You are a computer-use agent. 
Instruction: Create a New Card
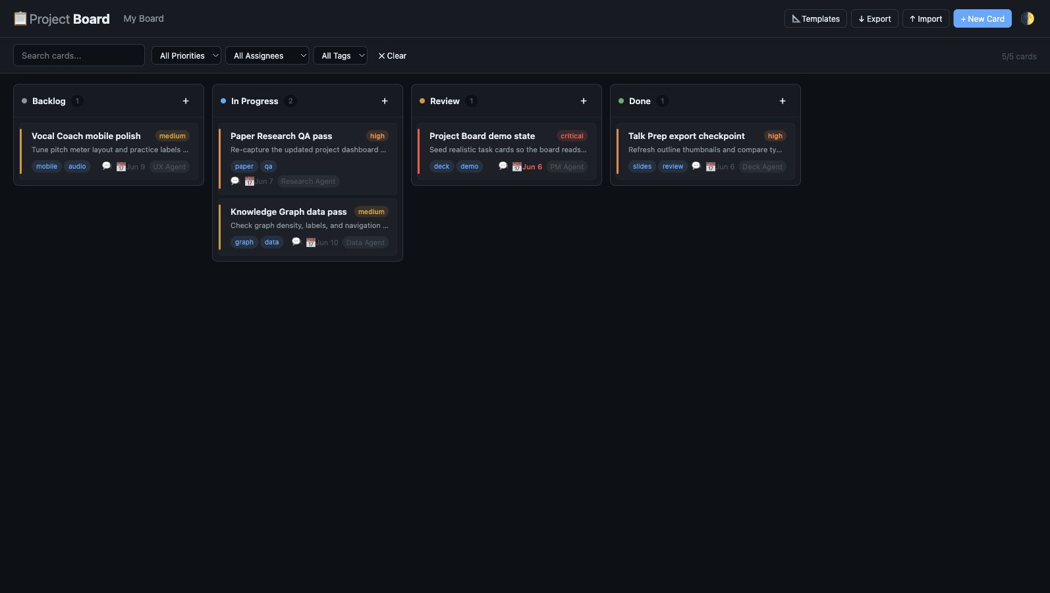pos(982,18)
